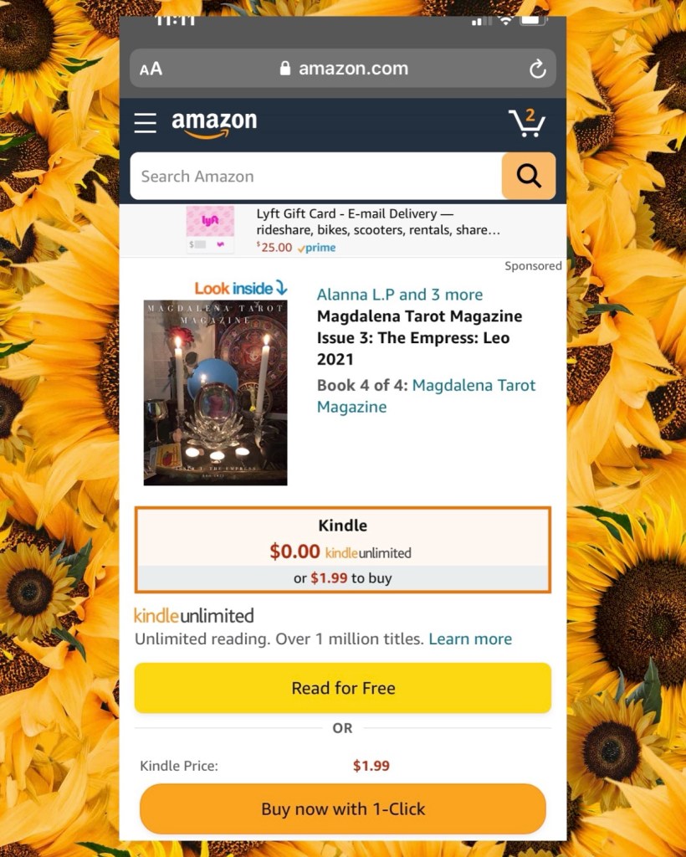Open Look inside book preview
This screenshot has height=857, width=686.
tap(241, 288)
